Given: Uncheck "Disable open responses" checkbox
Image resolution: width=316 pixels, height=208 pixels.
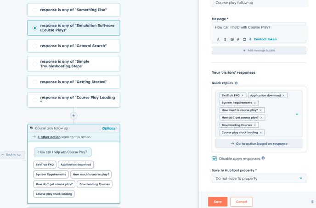Looking at the screenshot, I should pyautogui.click(x=214, y=159).
